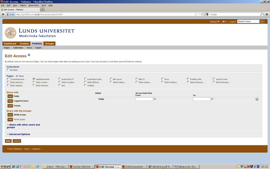Tick the Comprehensive page checkbox
Viewport: 270px width, 169px height.
coord(8,79)
